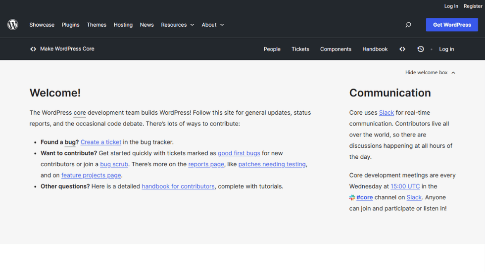Click the Slack link after 'Core uses'
The width and height of the screenshot is (485, 272).
387,113
